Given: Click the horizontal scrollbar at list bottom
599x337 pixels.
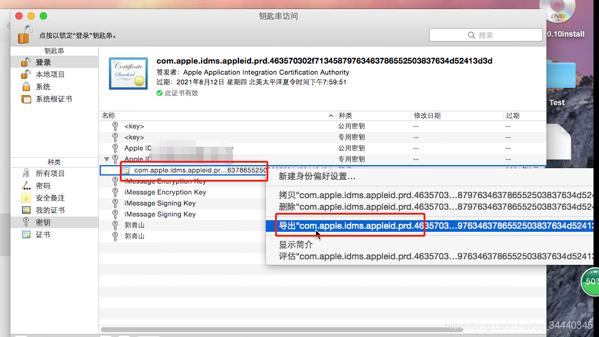Looking at the screenshot, I should click(282, 330).
